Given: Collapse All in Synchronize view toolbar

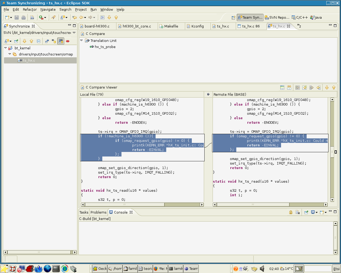Looking at the screenshot, I should [x=38, y=41].
